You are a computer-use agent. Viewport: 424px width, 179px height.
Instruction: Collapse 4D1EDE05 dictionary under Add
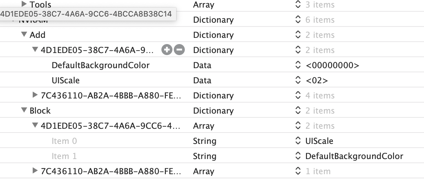(35, 50)
